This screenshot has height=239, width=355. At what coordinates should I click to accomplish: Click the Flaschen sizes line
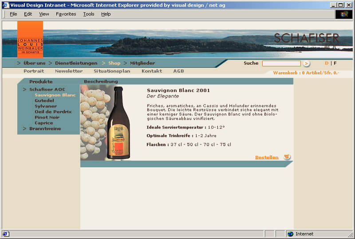[x=189, y=144]
